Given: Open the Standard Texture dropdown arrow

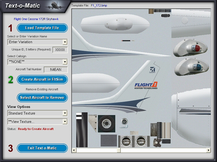Looking at the screenshot, I should pyautogui.click(x=65, y=113).
